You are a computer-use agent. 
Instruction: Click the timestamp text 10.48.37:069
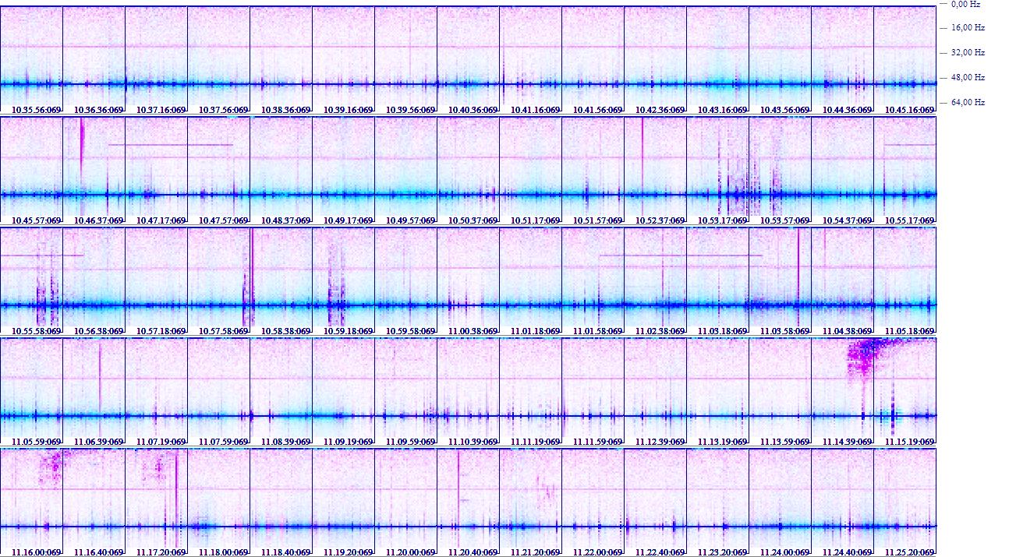pyautogui.click(x=286, y=221)
